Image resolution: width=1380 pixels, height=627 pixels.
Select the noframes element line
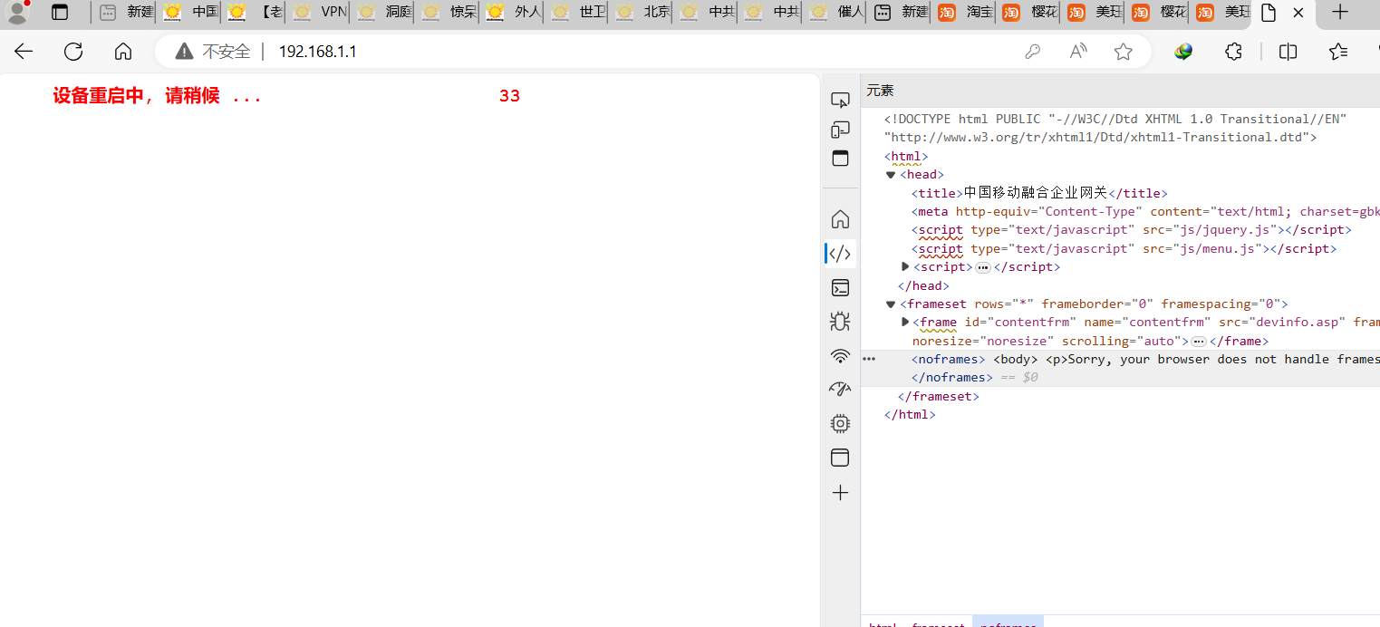(1120, 368)
